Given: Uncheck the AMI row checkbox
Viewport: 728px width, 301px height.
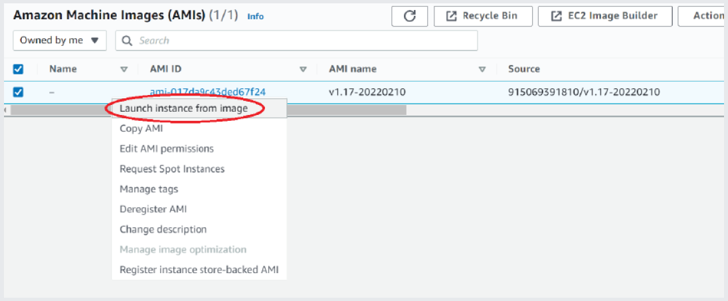Looking at the screenshot, I should coord(18,92).
